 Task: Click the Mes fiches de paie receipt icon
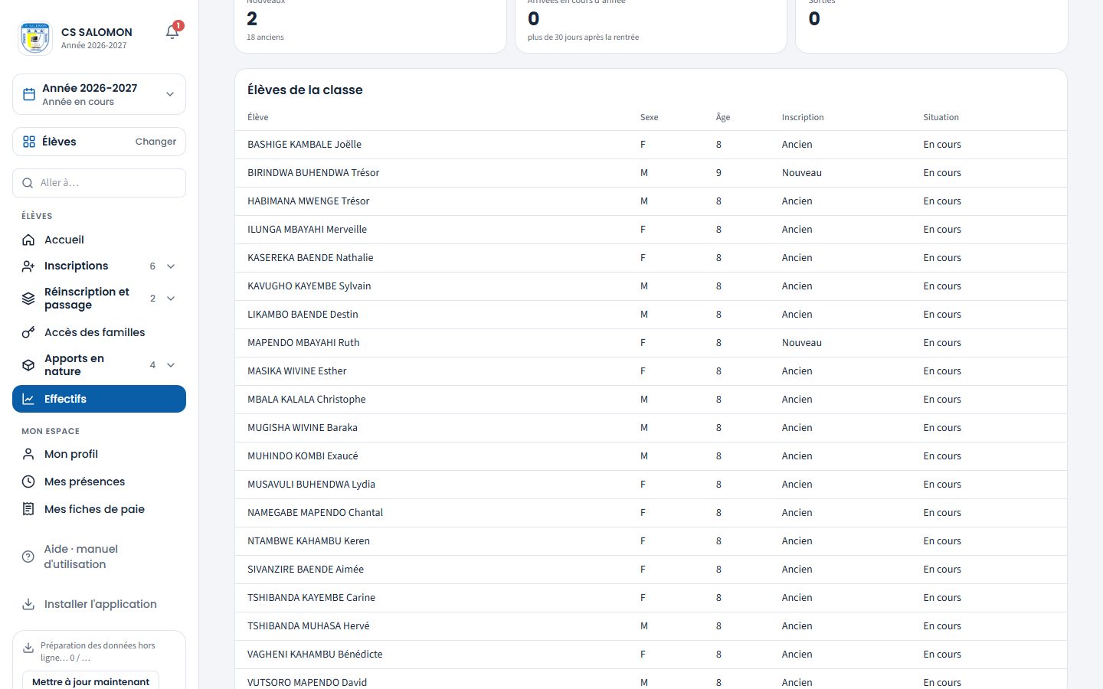[x=28, y=509]
